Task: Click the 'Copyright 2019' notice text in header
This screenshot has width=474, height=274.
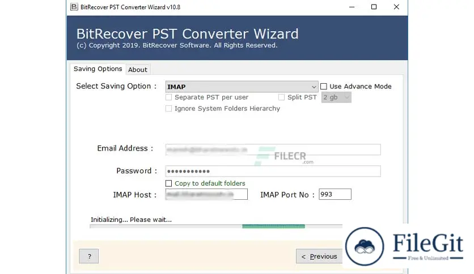Action: pos(177,45)
